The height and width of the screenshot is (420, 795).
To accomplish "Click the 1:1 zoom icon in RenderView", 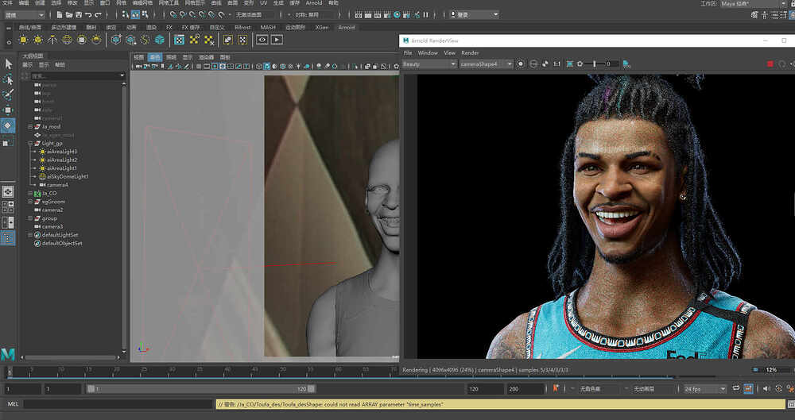I will (x=556, y=64).
